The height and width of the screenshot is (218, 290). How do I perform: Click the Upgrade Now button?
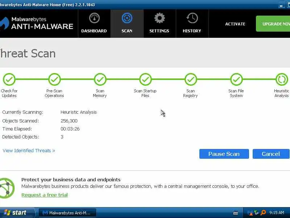(273, 24)
